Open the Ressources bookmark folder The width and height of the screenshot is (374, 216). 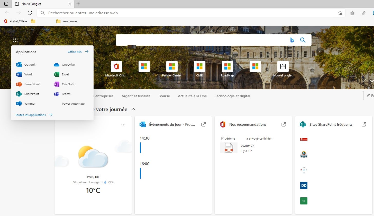click(67, 21)
